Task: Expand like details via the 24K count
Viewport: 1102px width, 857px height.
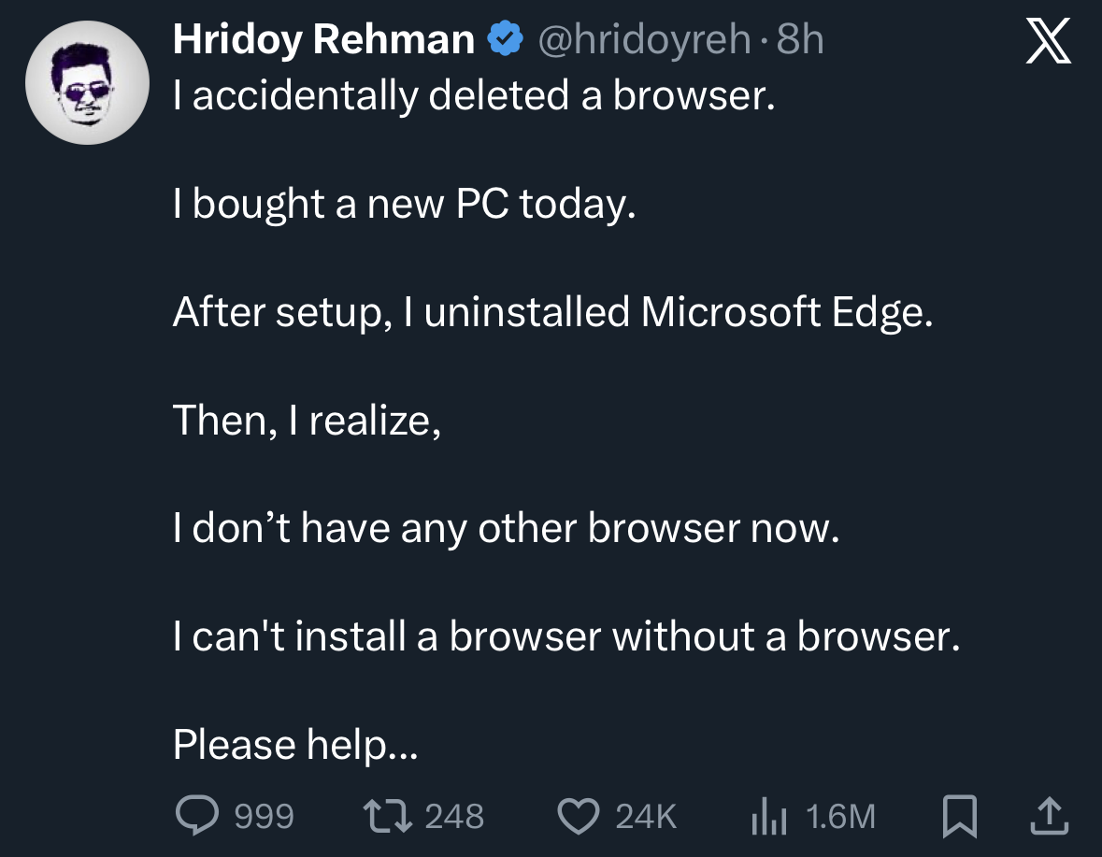Action: point(645,815)
